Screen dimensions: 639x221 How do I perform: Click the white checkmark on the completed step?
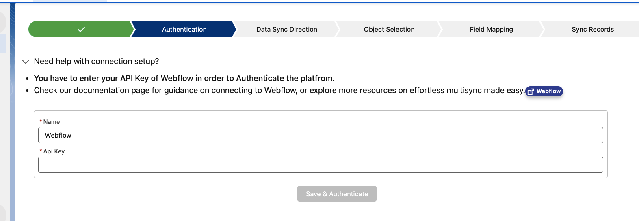pos(81,29)
